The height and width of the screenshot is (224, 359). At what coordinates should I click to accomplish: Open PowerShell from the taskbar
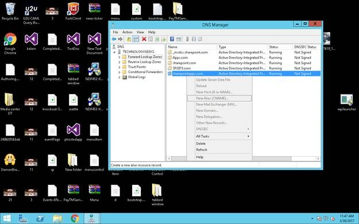pos(40,218)
